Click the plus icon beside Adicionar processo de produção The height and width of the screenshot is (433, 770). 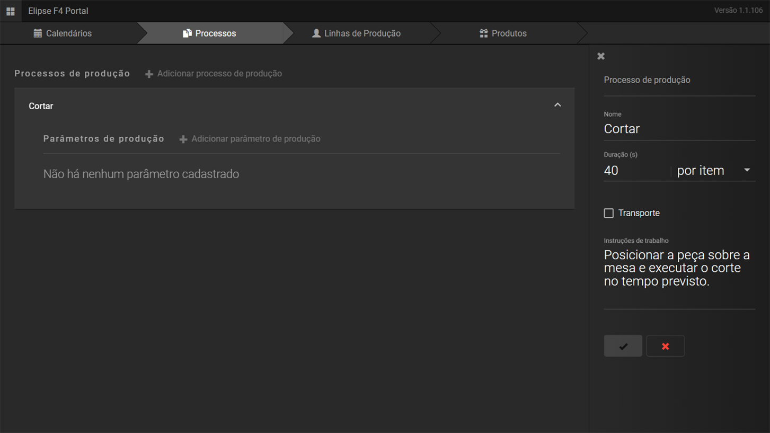149,74
